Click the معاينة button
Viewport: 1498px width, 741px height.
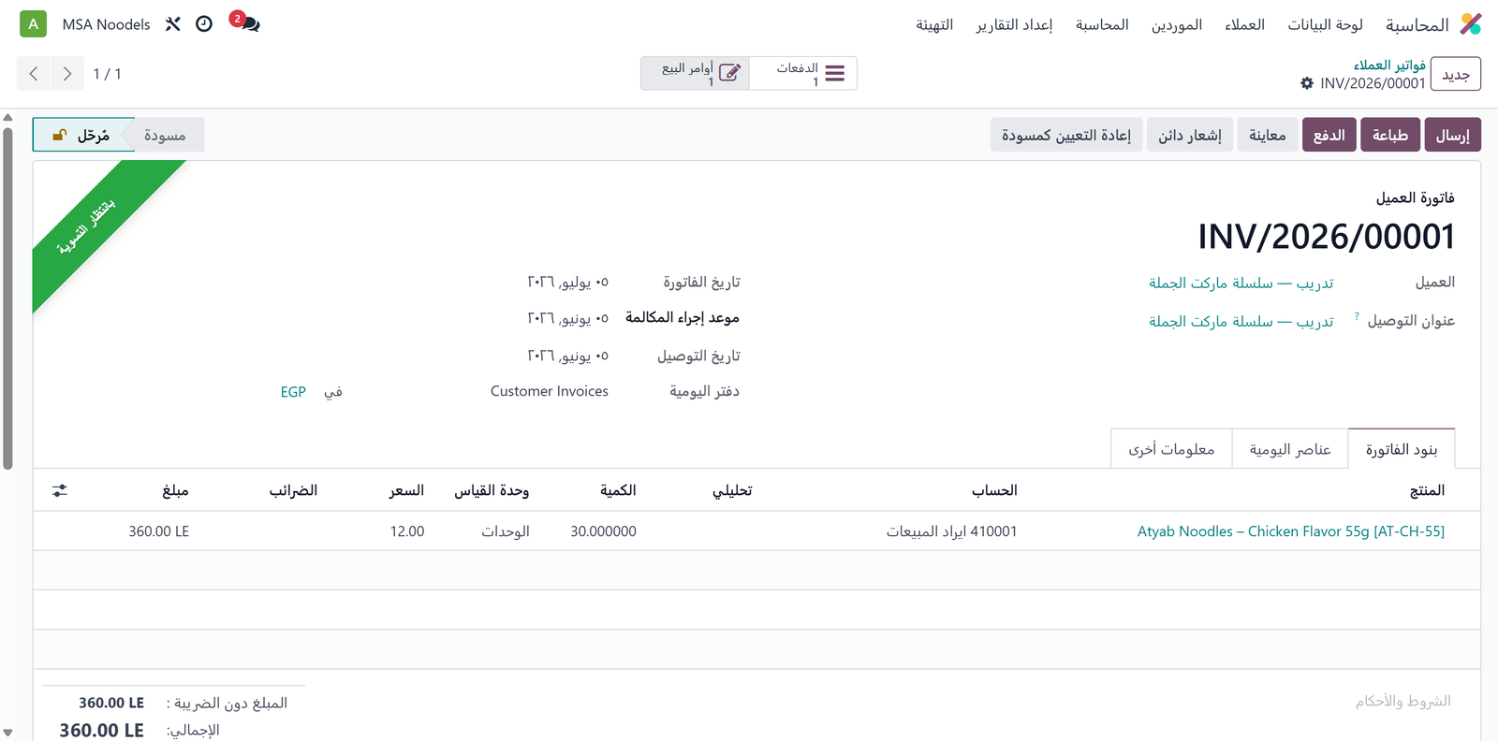(1268, 135)
